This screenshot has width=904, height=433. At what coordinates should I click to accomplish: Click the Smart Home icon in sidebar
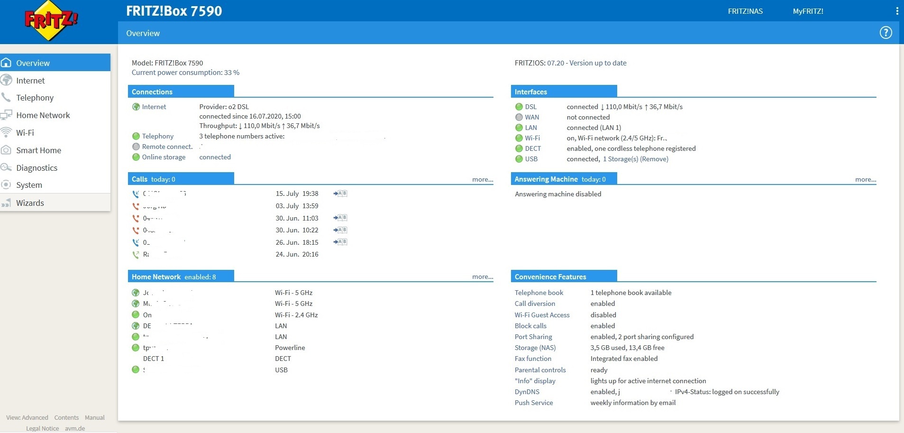[x=6, y=150]
